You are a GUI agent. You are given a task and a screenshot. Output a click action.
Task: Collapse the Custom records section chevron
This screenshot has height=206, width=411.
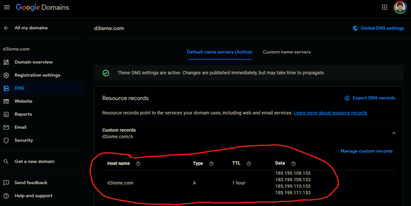tap(394, 133)
